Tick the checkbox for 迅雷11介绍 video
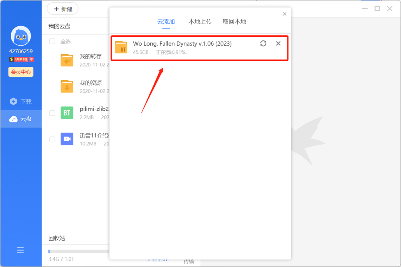This screenshot has width=401, height=267. (x=52, y=139)
